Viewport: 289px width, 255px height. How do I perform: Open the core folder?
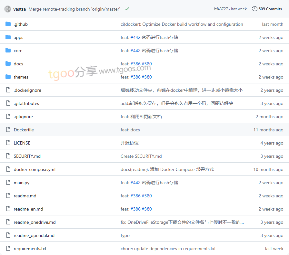point(18,51)
